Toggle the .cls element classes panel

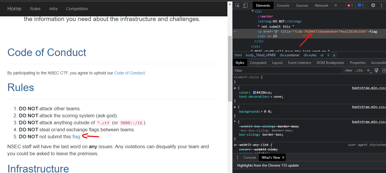(x=359, y=70)
